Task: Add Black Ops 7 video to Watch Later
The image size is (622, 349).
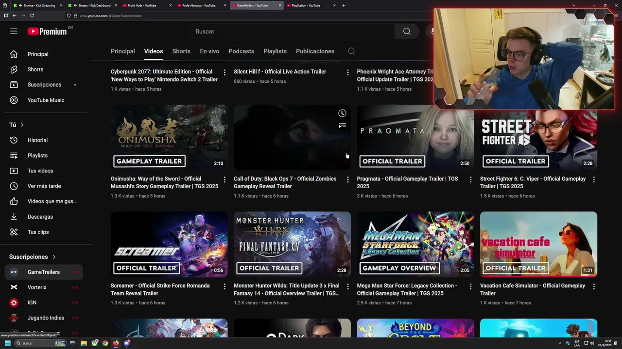Action: point(342,113)
